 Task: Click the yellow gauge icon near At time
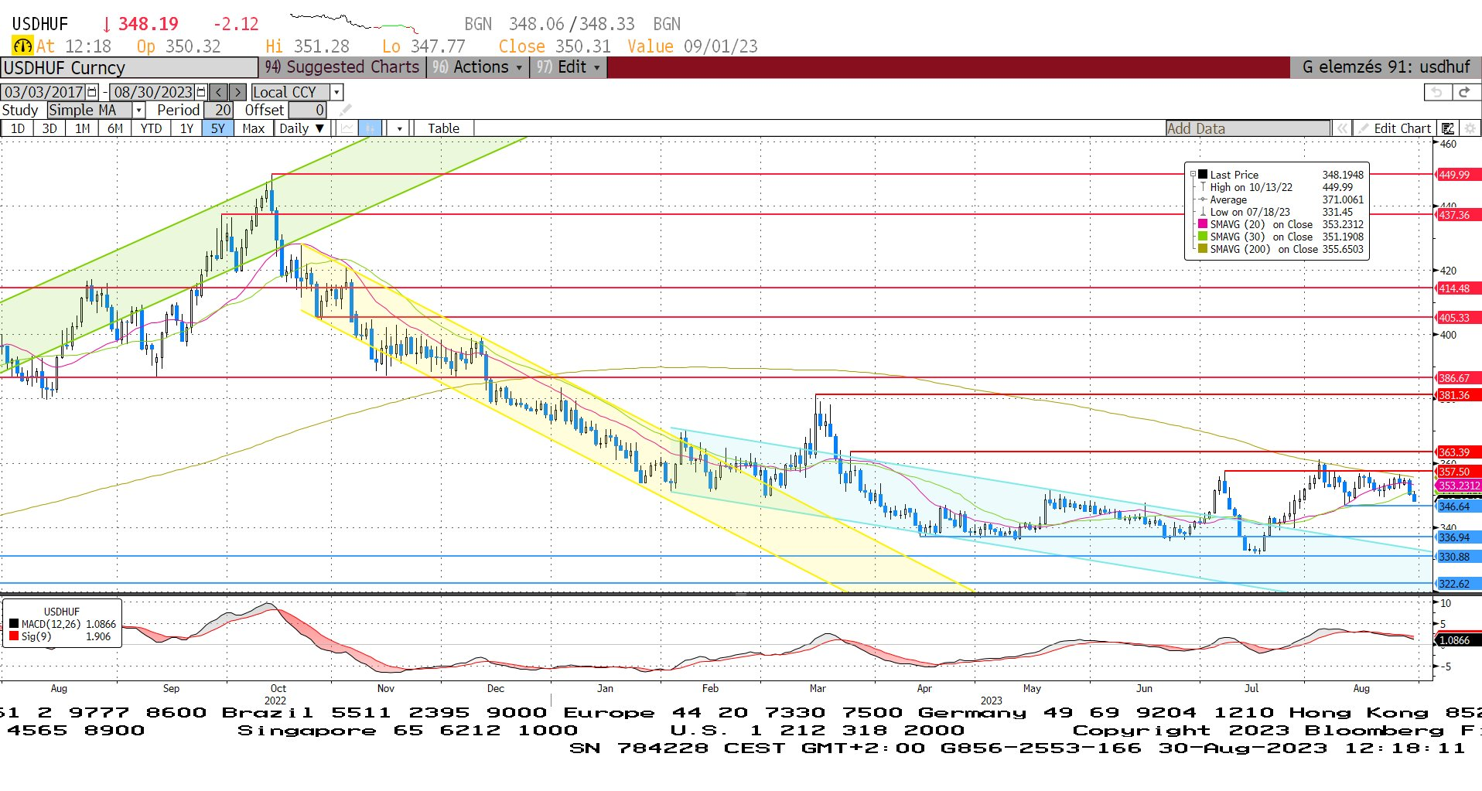(x=22, y=46)
